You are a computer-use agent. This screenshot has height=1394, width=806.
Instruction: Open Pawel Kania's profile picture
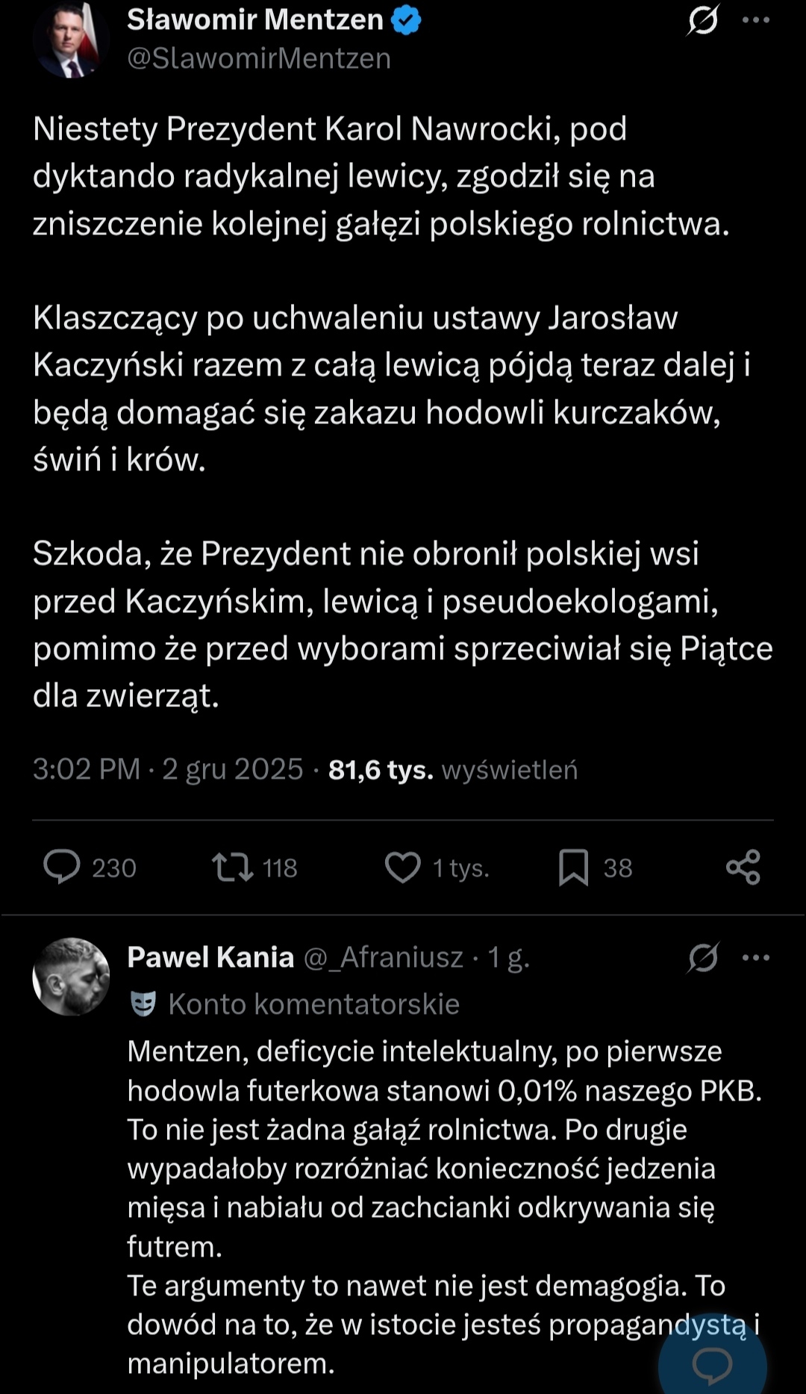coord(71,977)
